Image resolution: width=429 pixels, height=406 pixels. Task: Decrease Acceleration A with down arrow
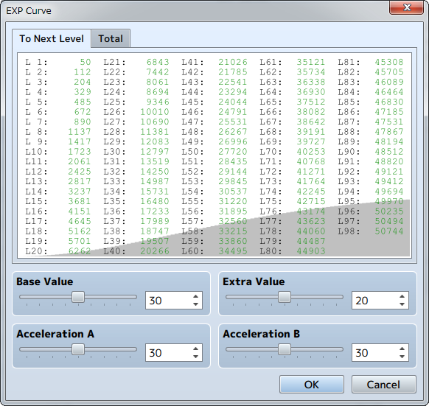195,357
